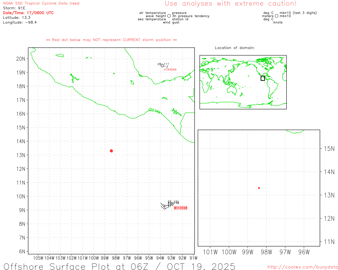Screen dimensions: 338x270
Task: Click the 93W longitude label
Action: (x=171, y=258)
